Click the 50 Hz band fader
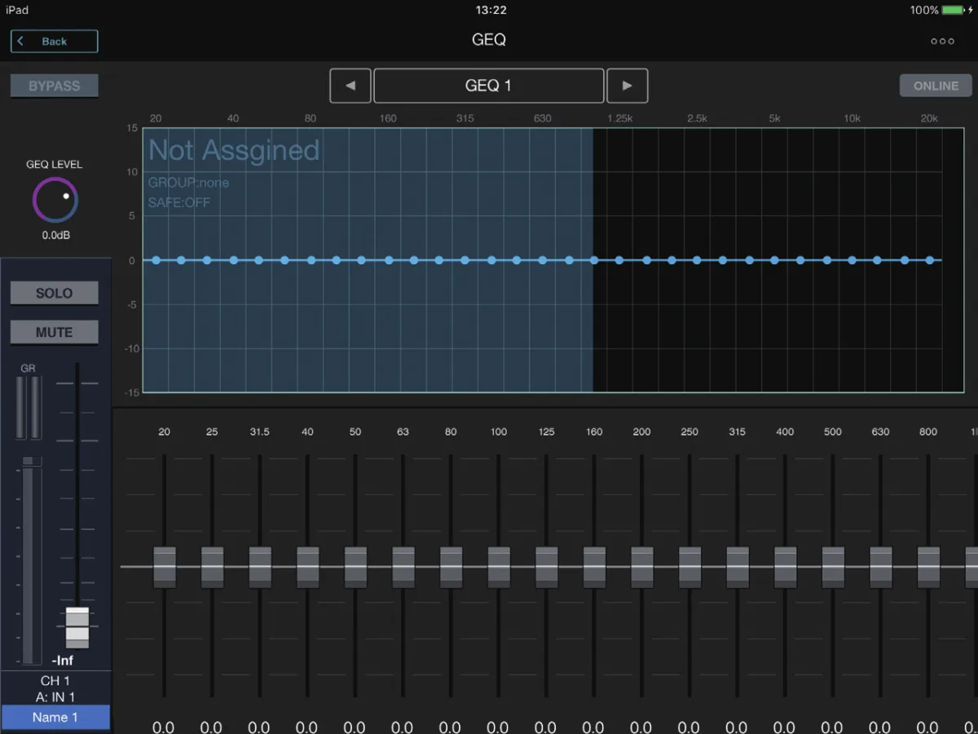 [x=355, y=567]
